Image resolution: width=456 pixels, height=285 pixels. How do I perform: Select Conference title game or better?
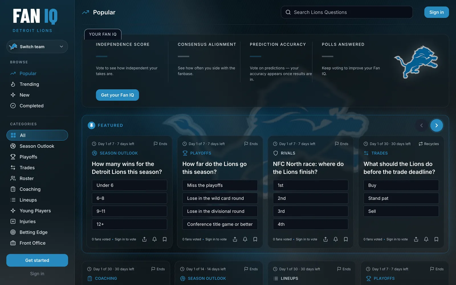coord(220,224)
